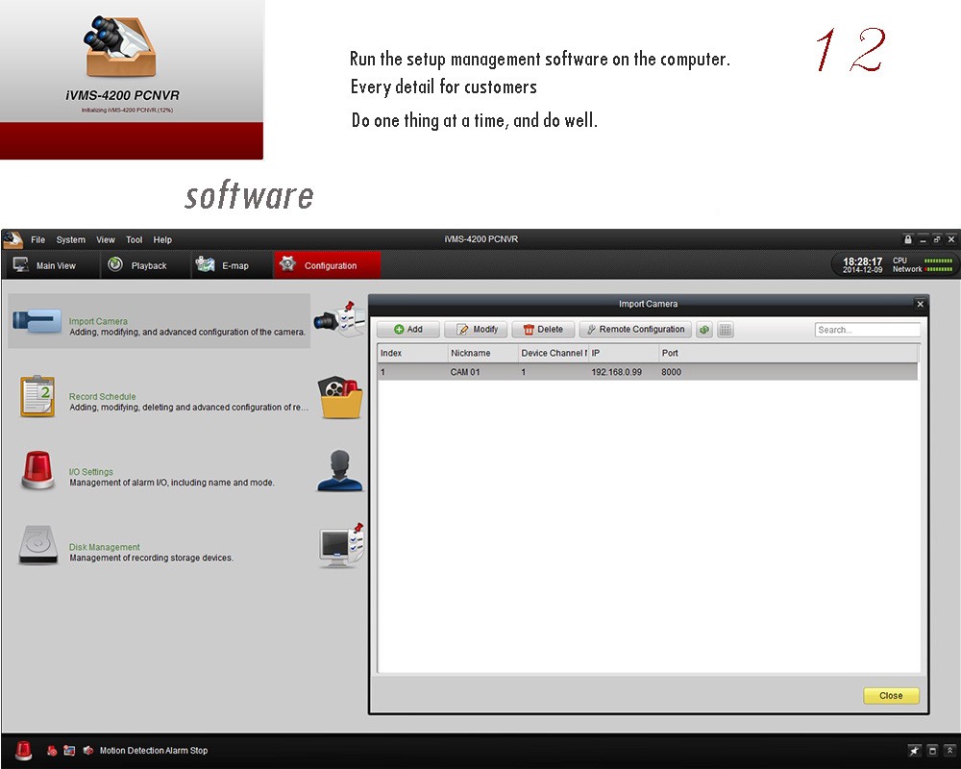
Task: Click the red alarm siren in status bar
Action: coord(23,751)
